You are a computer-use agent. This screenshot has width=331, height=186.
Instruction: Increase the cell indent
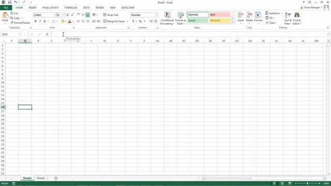(99, 21)
